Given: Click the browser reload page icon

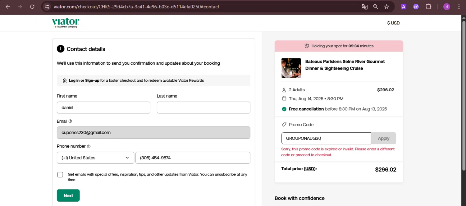Looking at the screenshot, I should pos(32,7).
